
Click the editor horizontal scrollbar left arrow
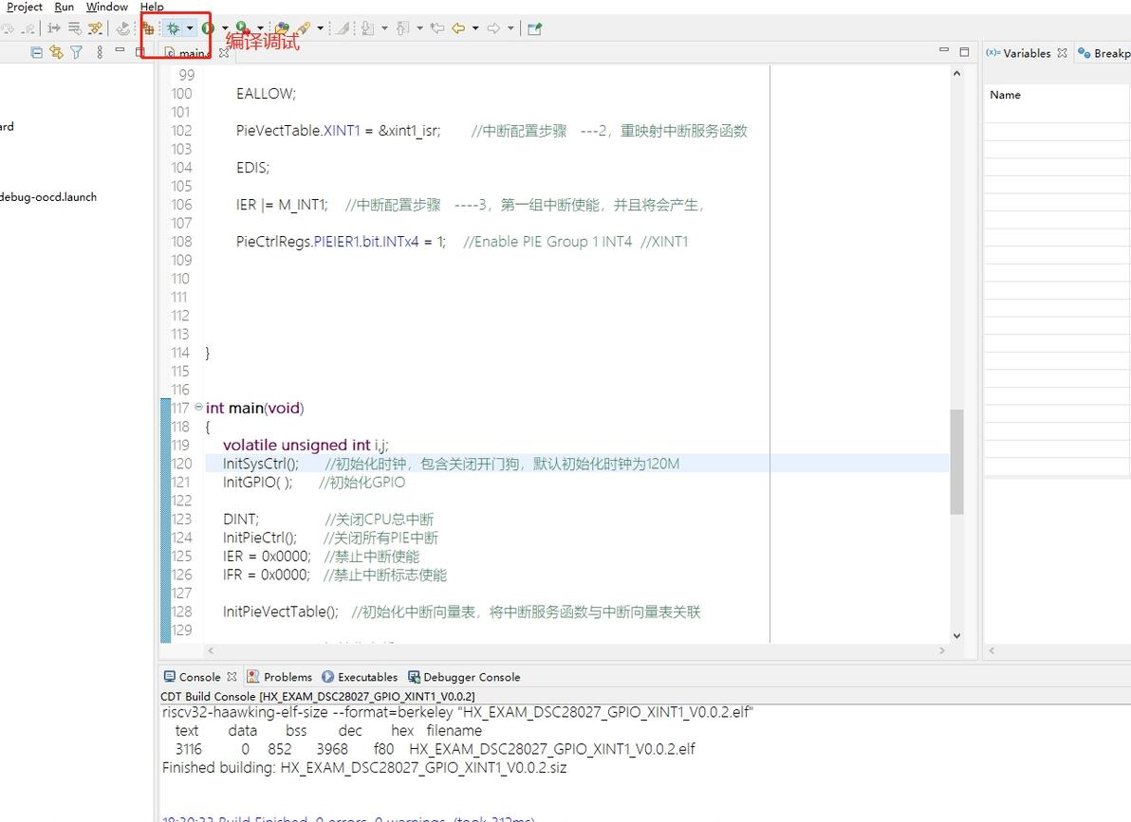tap(211, 650)
